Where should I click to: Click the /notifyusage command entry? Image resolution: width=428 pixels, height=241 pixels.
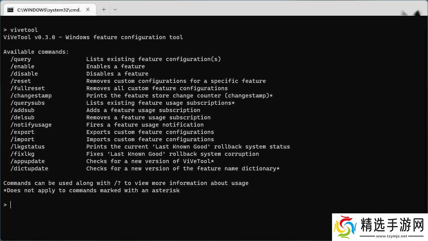[x=31, y=125]
